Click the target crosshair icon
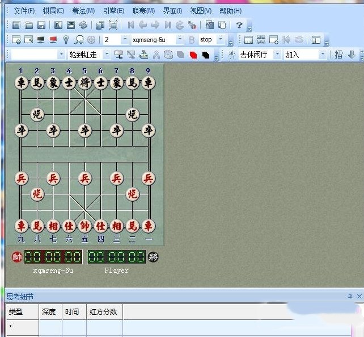The width and height of the screenshot is (364, 337). click(91, 40)
